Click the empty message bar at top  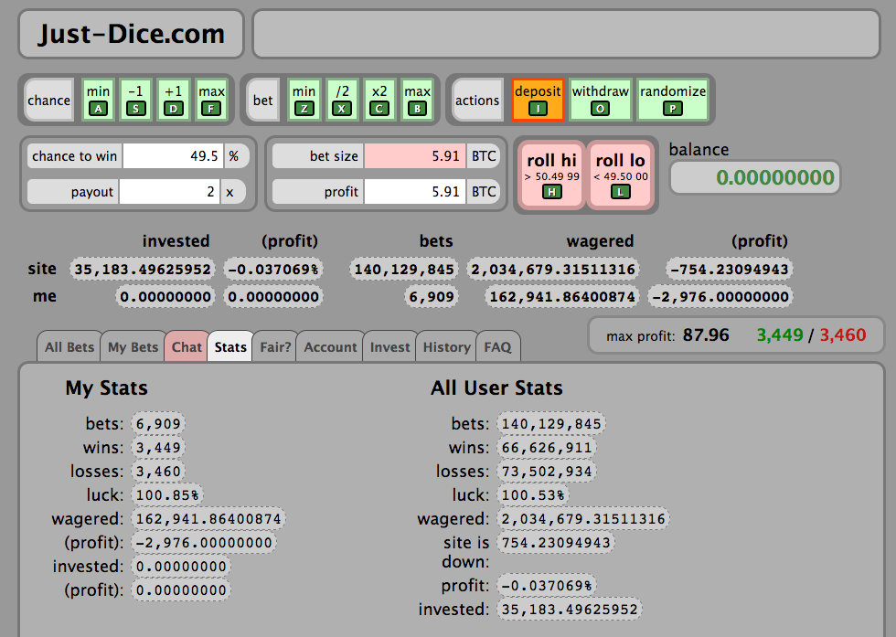point(566,34)
